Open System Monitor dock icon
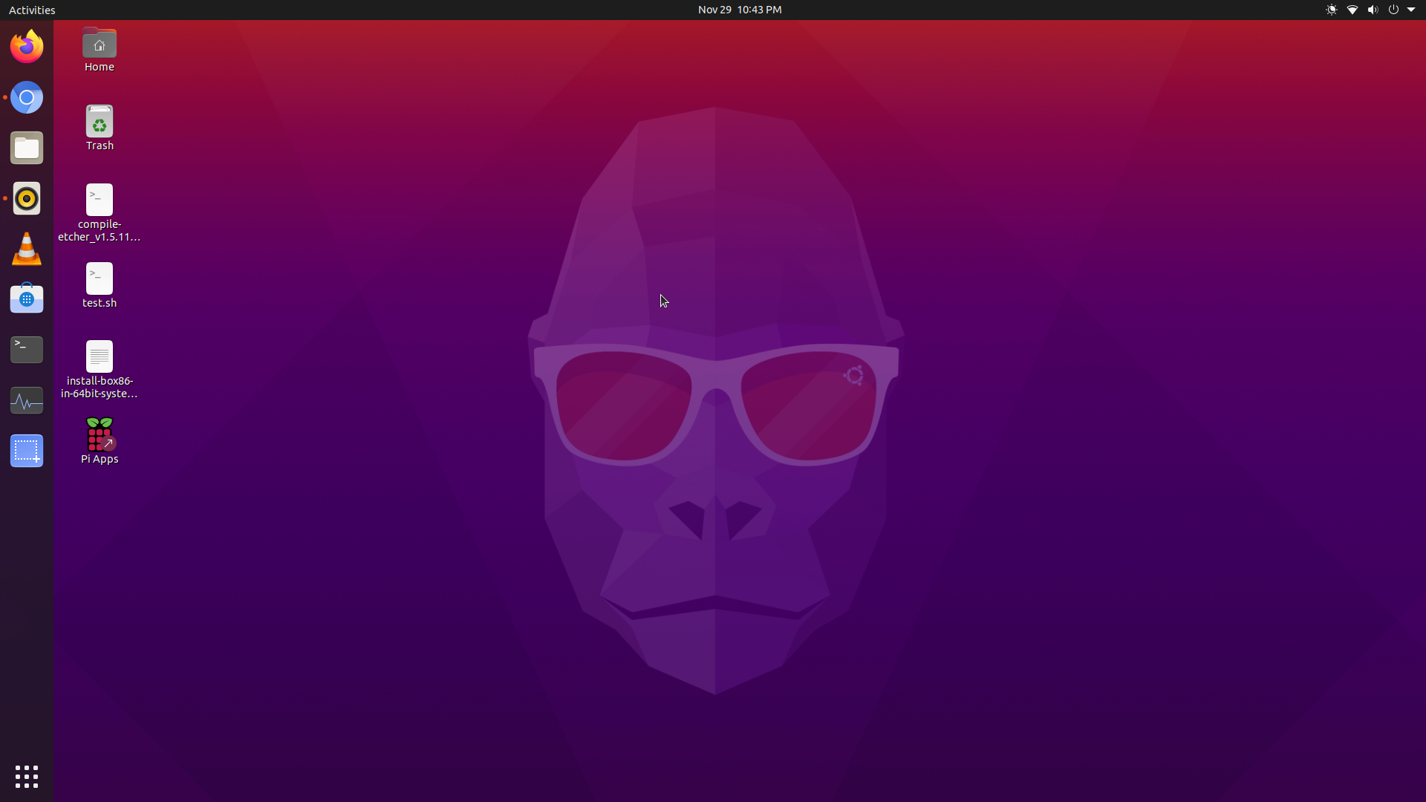Screen dimensions: 1426x802 [x=27, y=400]
